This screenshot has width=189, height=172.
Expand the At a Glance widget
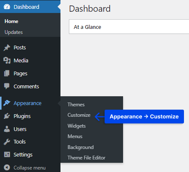129,27
